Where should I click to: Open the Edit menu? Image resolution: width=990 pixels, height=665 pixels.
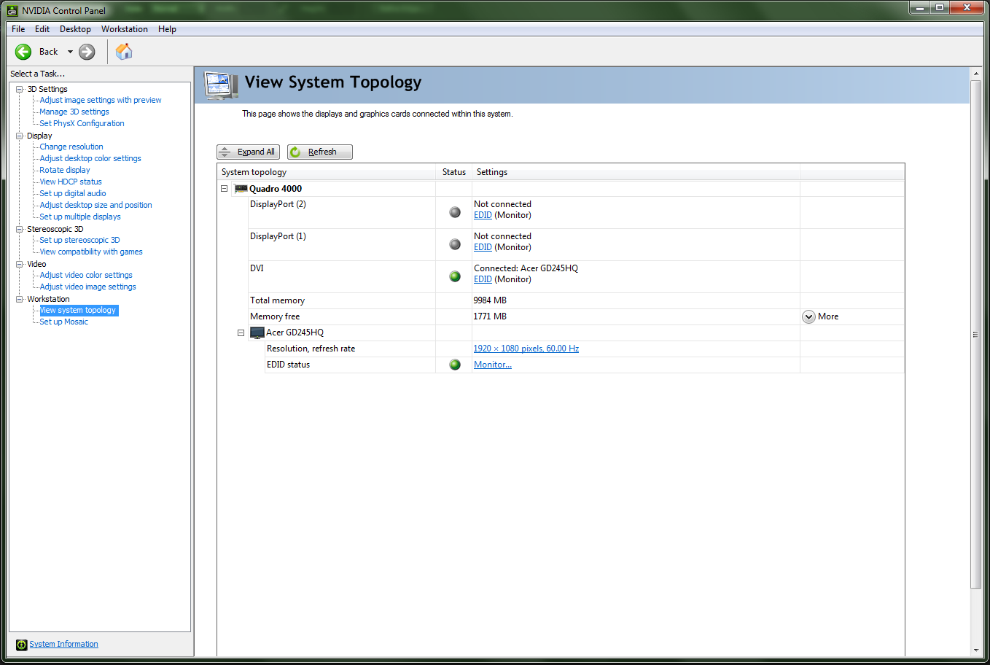point(42,29)
